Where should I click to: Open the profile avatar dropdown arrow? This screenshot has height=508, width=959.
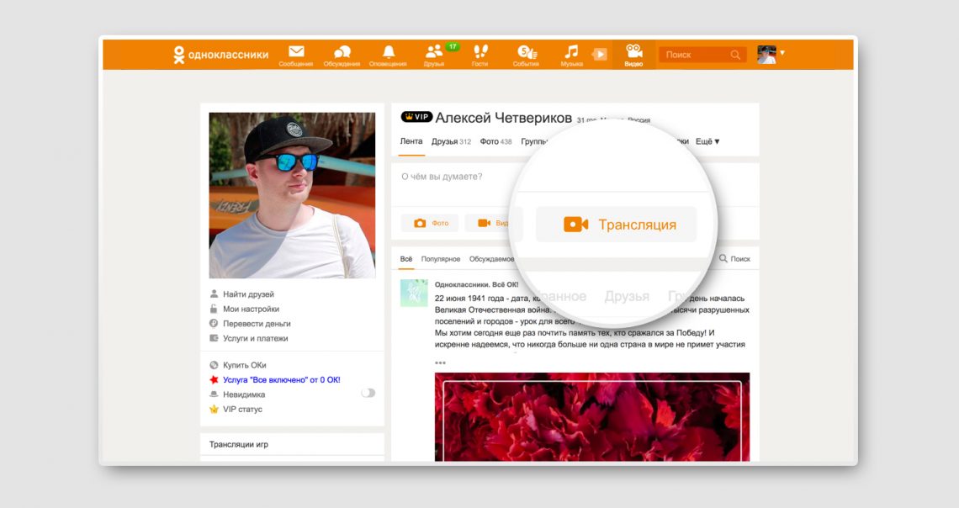point(783,54)
